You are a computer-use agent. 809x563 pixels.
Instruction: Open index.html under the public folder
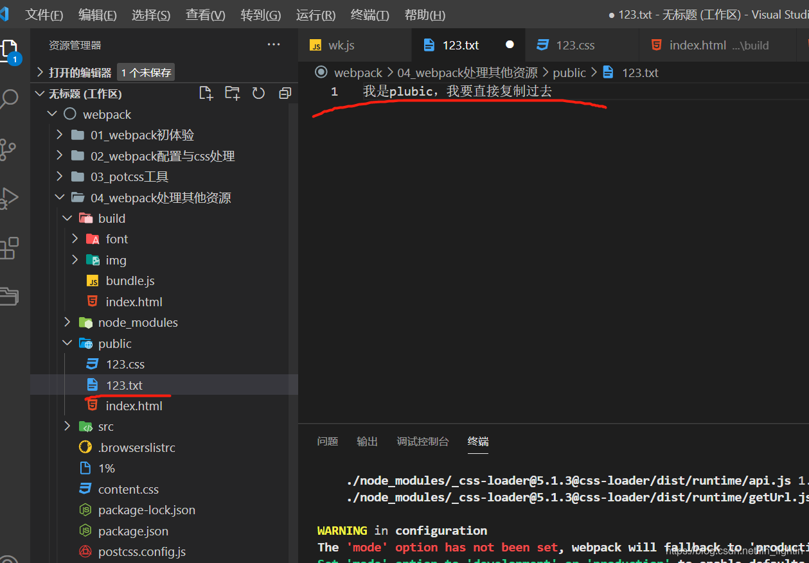(x=164, y=406)
